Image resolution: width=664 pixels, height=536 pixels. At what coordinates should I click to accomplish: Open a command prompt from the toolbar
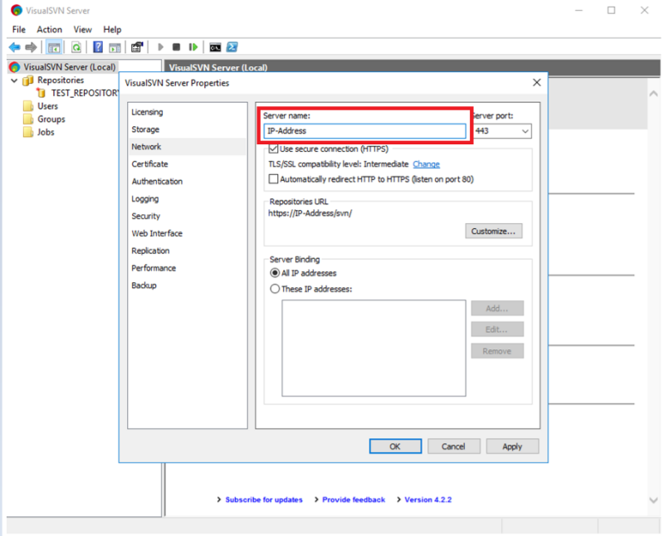215,46
